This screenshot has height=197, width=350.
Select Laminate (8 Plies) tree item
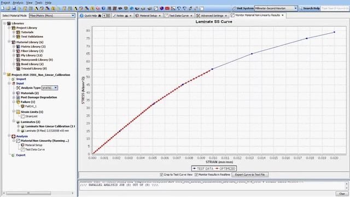[47, 131]
